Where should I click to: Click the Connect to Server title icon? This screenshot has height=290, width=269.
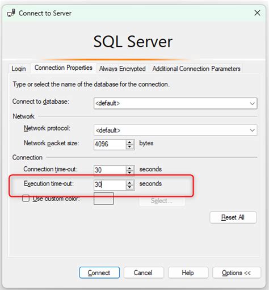pyautogui.click(x=11, y=13)
